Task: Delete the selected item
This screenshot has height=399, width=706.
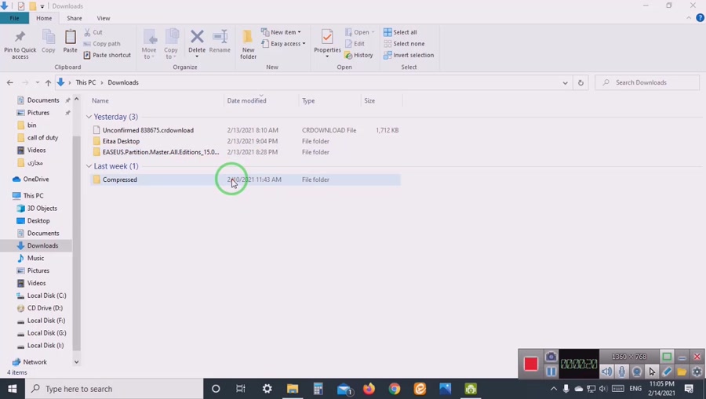Action: [197, 44]
